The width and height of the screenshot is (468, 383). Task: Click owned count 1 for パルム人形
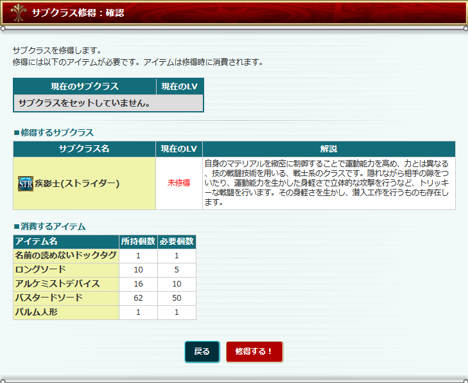(138, 312)
